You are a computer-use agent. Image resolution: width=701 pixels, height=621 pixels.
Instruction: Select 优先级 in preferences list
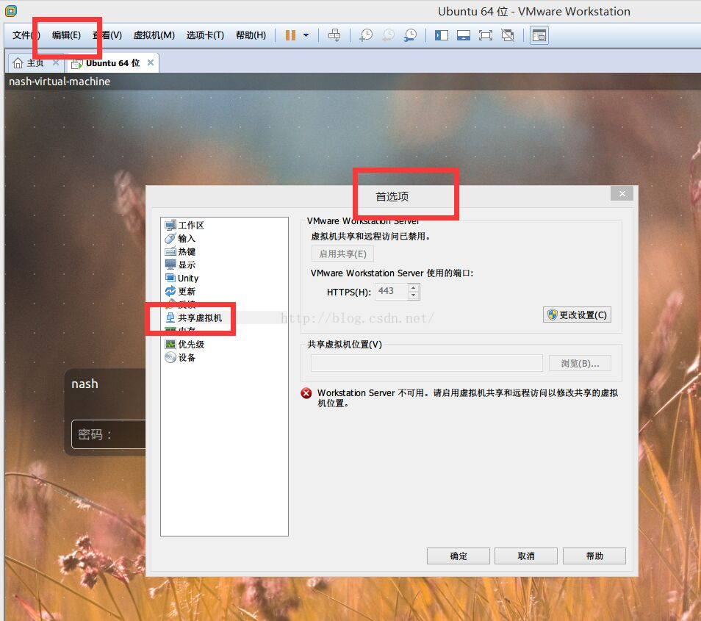(191, 344)
